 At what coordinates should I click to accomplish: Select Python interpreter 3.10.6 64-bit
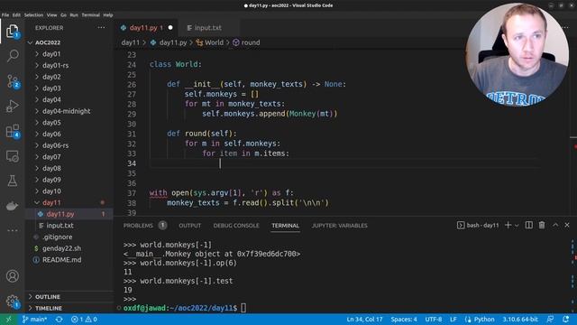520,320
